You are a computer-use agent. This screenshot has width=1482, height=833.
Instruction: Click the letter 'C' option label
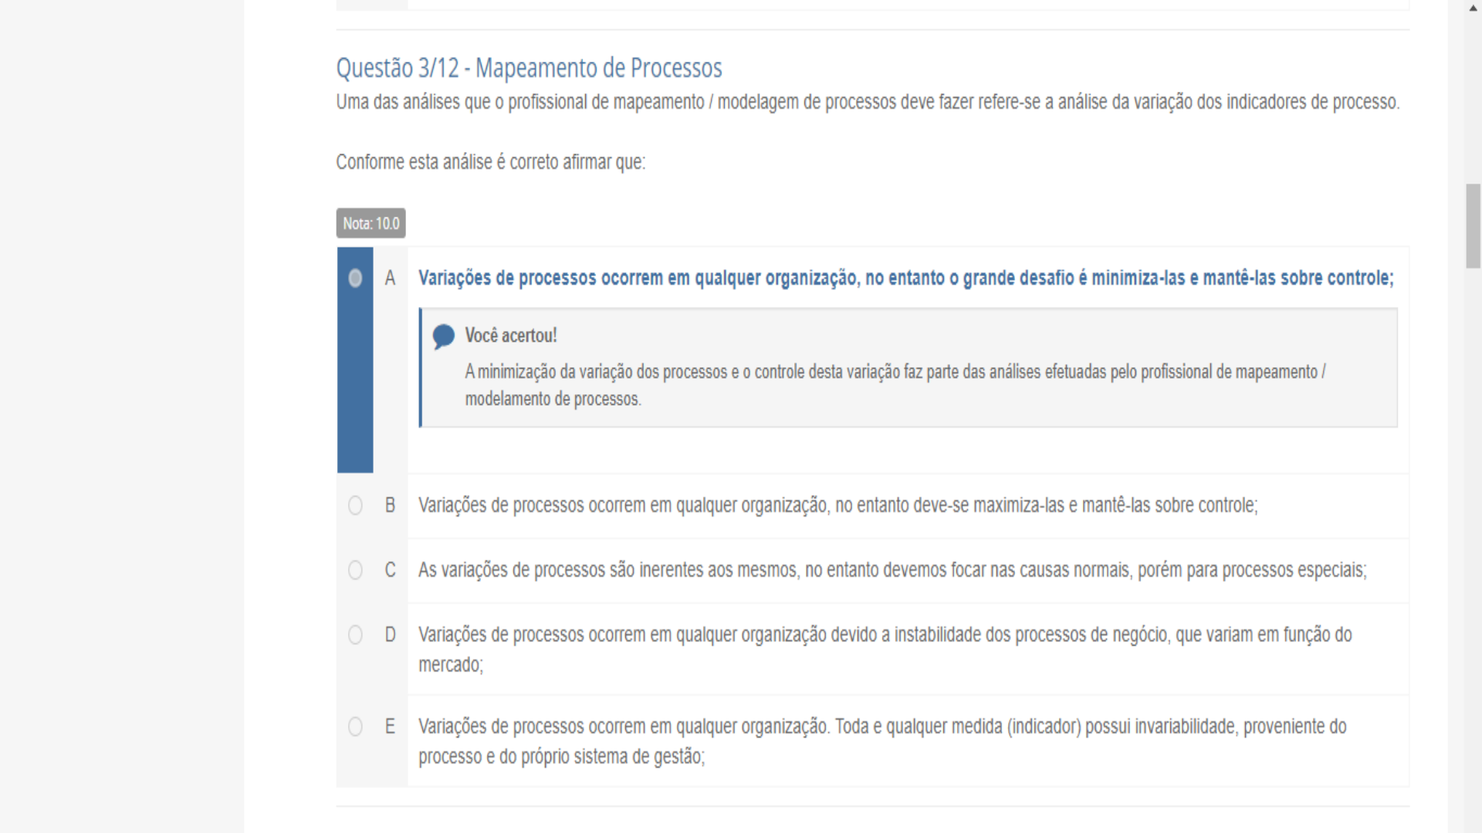point(390,570)
